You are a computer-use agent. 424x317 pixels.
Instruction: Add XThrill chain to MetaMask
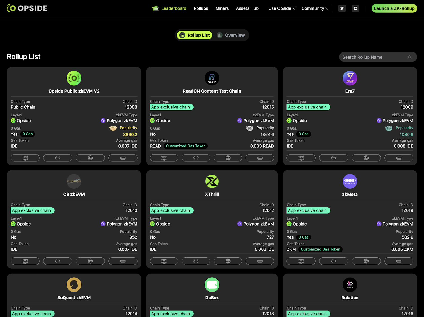point(164,261)
